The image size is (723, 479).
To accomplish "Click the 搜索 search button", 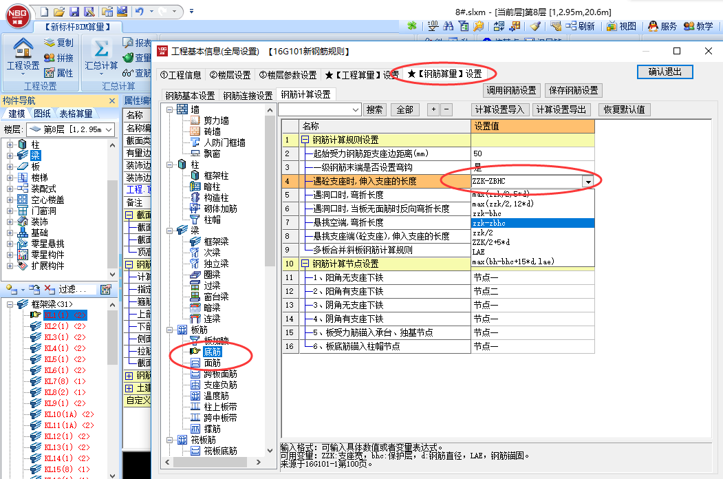I will [374, 110].
